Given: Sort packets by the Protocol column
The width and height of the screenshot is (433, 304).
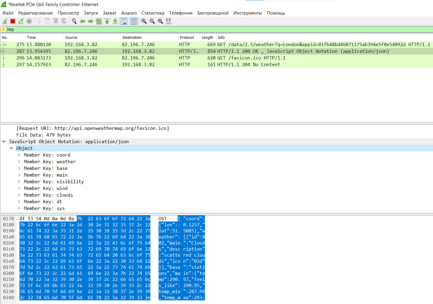Looking at the screenshot, I should [187, 38].
